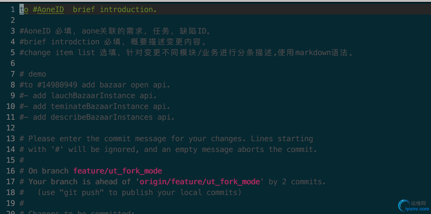Click the word 'brief' on line 1

click(84, 9)
